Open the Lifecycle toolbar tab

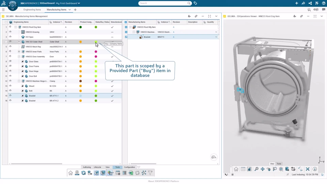[x=97, y=167]
